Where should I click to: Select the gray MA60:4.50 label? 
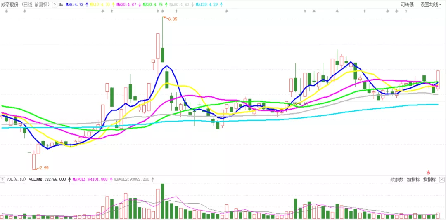tap(179, 5)
